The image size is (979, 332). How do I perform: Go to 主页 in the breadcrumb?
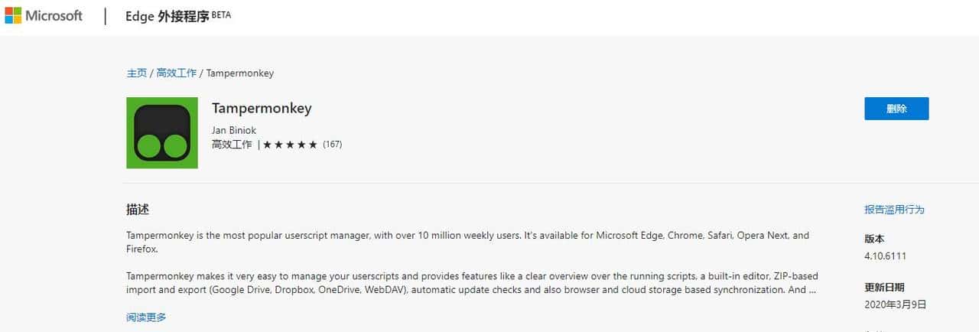point(137,73)
